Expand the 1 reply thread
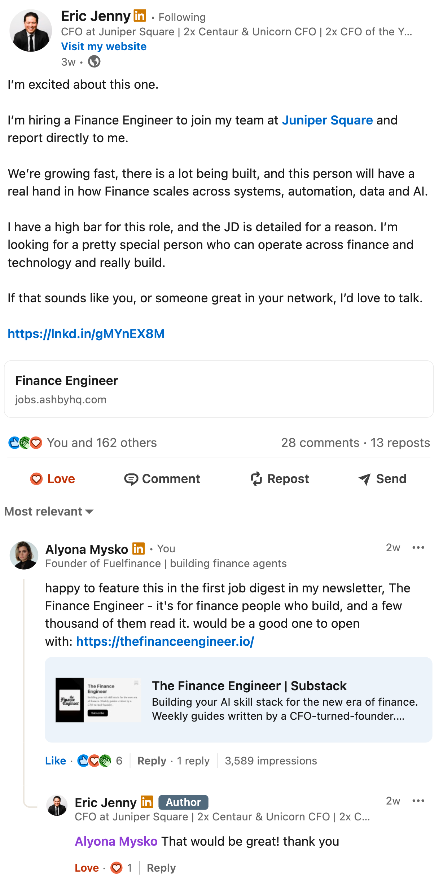 tap(193, 761)
